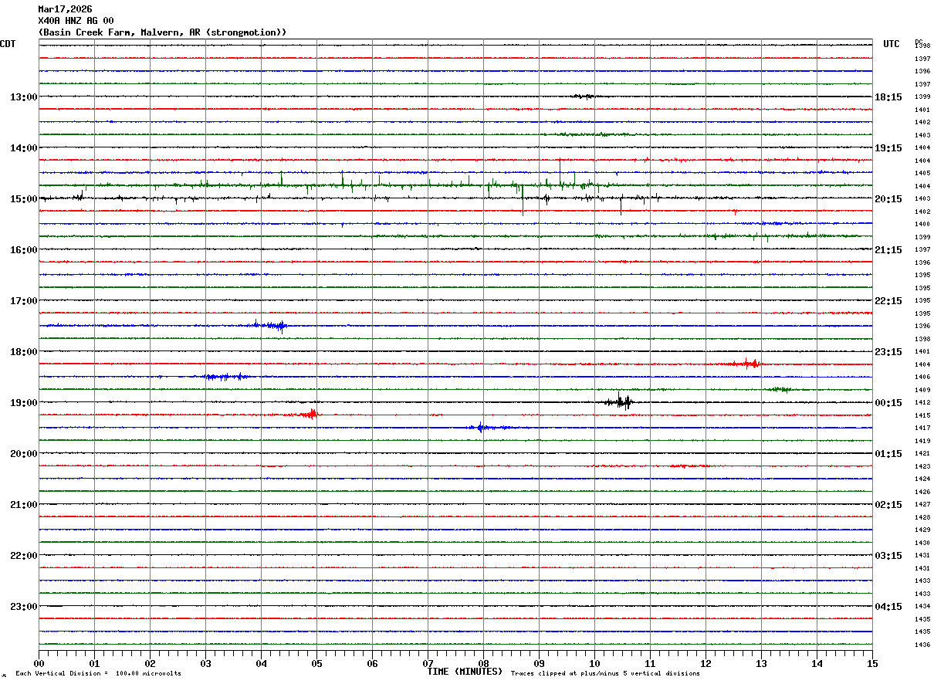The image size is (934, 684).
Task: Select the 13:00 CDT time label
Action: tap(23, 97)
